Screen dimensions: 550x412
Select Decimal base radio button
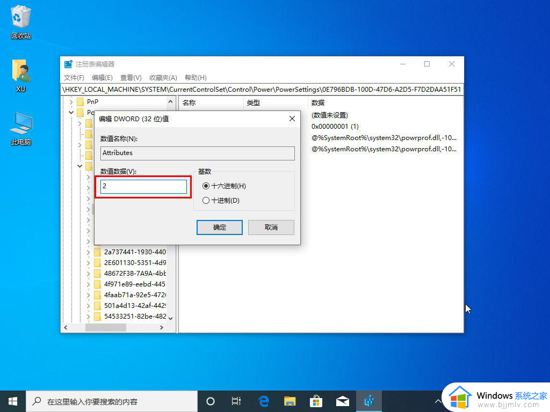[x=206, y=201]
